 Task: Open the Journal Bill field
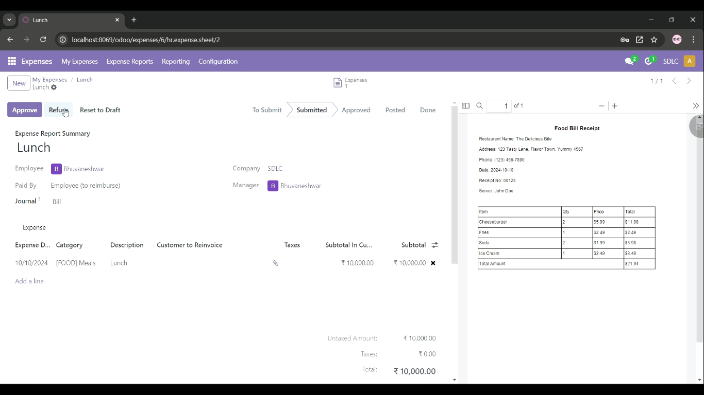coord(57,202)
